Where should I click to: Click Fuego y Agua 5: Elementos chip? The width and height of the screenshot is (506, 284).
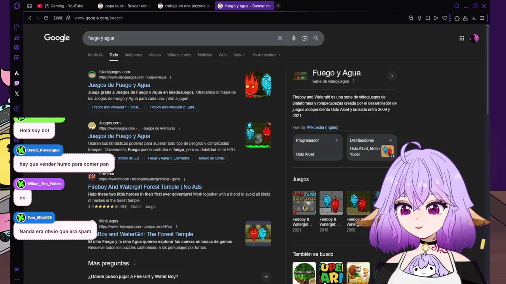(169, 158)
